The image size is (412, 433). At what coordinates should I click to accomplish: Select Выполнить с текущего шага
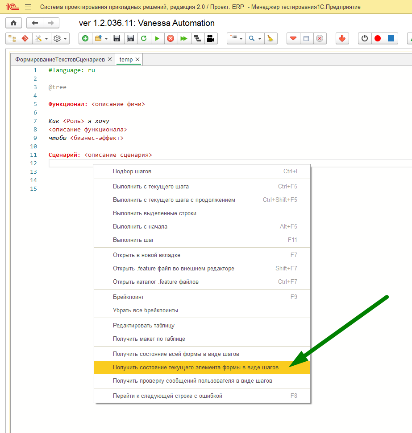202,186
